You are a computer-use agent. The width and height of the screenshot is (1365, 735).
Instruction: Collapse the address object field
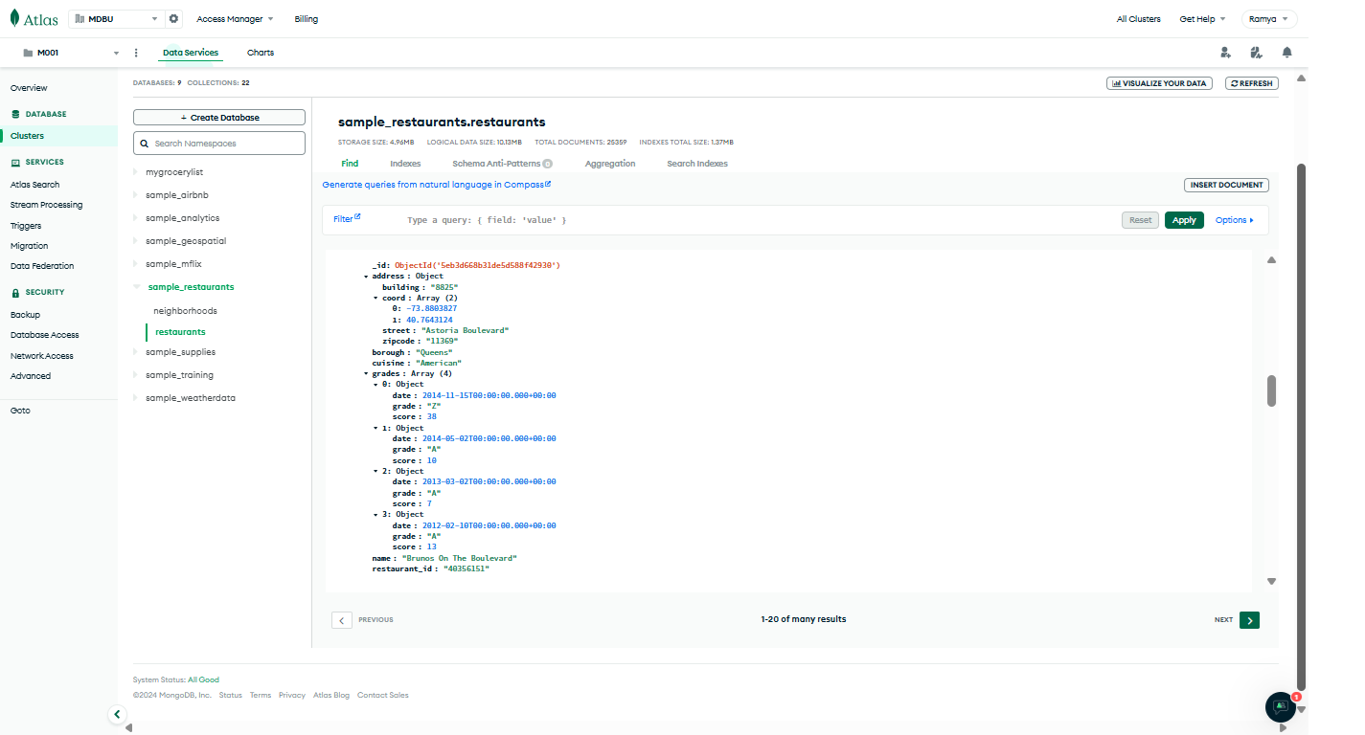click(366, 277)
